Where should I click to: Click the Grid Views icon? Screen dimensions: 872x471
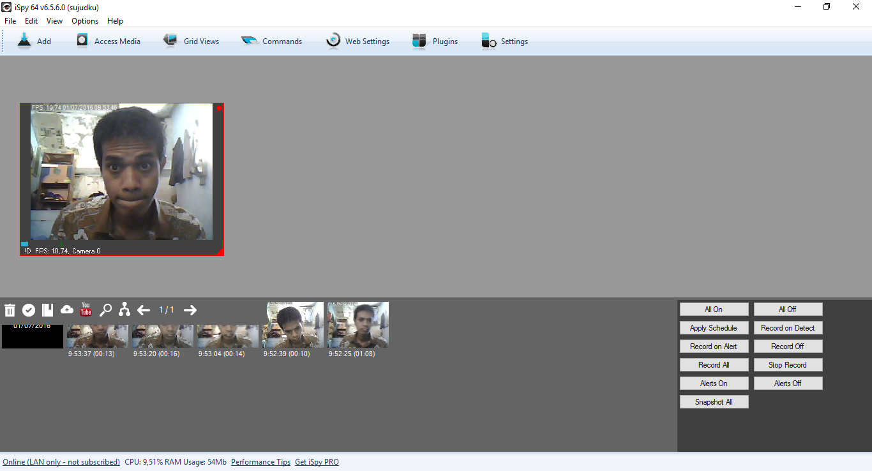coord(170,40)
